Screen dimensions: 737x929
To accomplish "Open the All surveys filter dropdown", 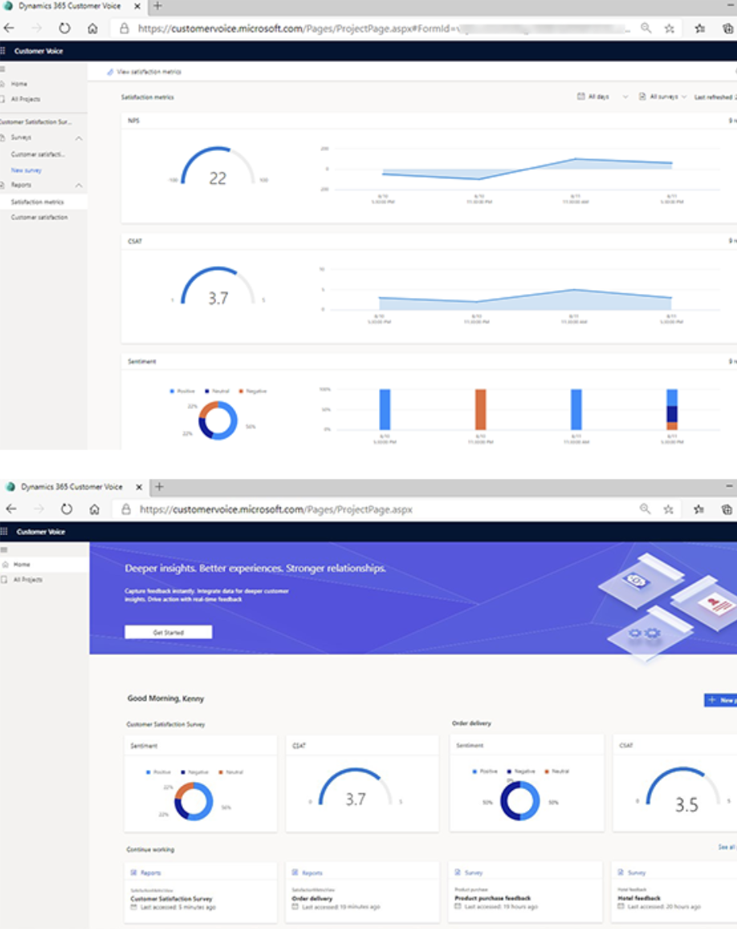I will pos(663,96).
